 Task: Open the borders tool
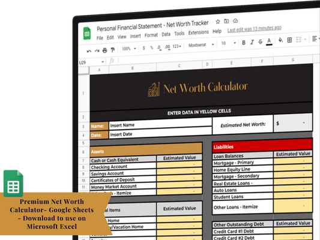pos(289,40)
